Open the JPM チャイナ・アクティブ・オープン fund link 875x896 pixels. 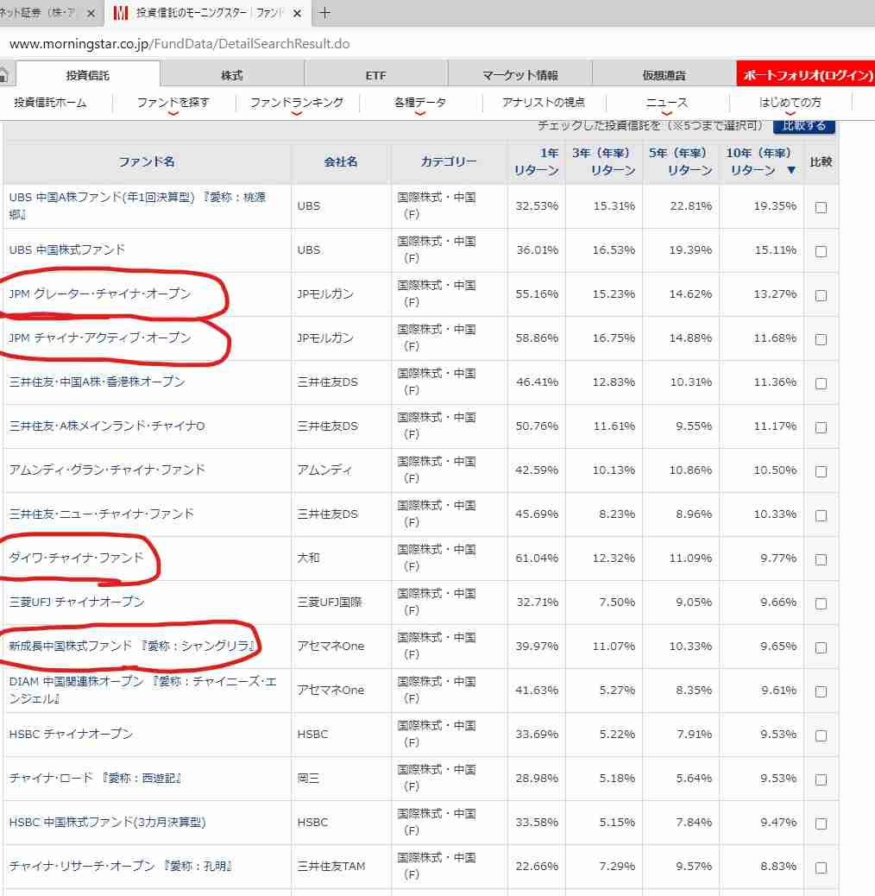coord(100,338)
